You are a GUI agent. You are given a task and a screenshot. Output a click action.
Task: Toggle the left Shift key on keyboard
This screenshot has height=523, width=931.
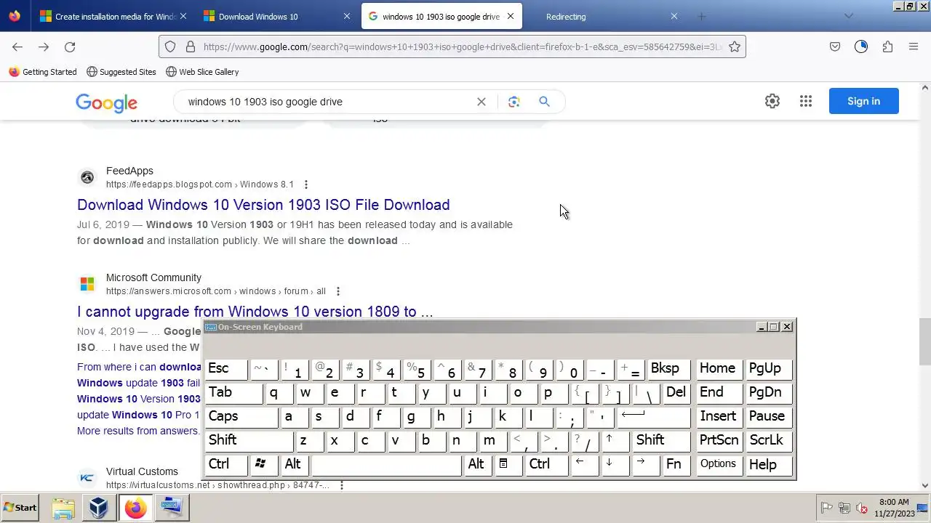pyautogui.click(x=249, y=440)
